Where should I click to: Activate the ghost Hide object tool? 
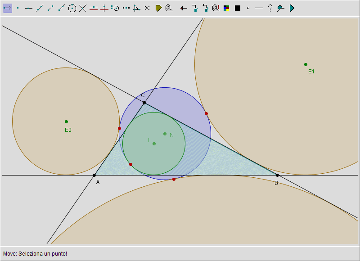[x=169, y=8]
